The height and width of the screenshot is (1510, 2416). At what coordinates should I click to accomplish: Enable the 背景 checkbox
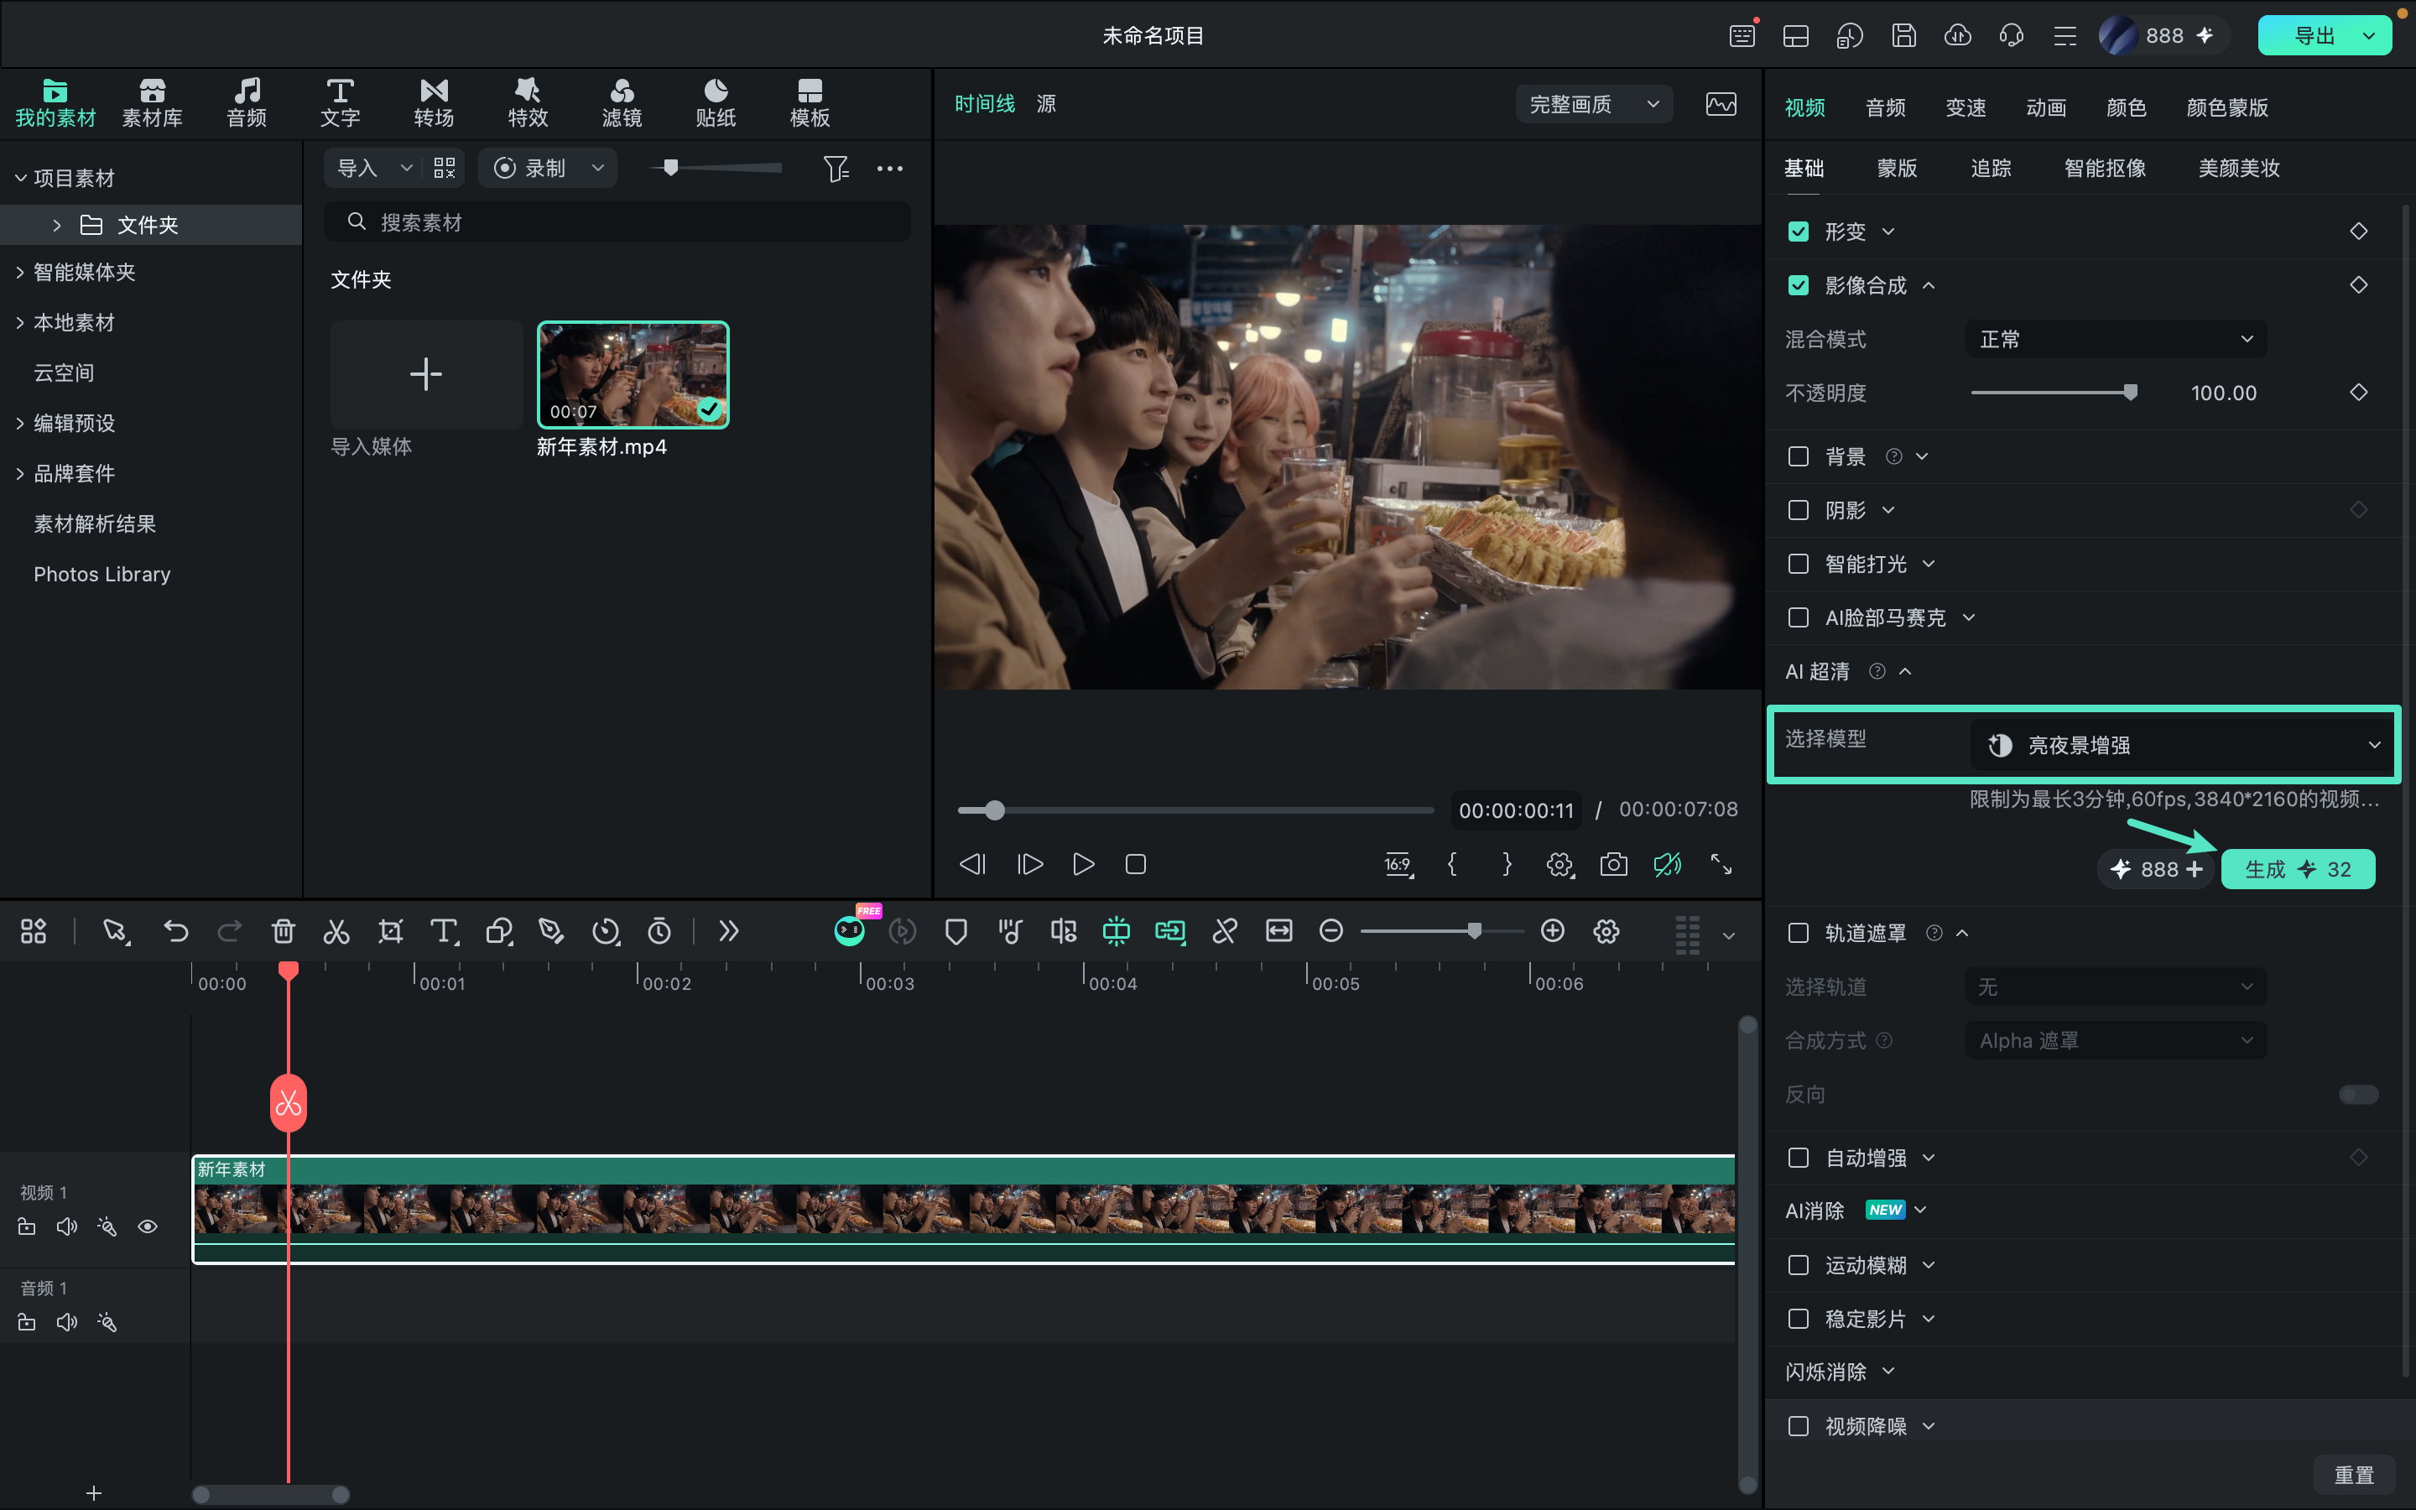1798,456
